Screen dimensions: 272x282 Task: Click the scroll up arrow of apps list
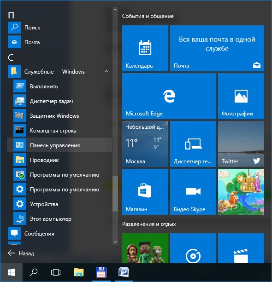pos(115,10)
